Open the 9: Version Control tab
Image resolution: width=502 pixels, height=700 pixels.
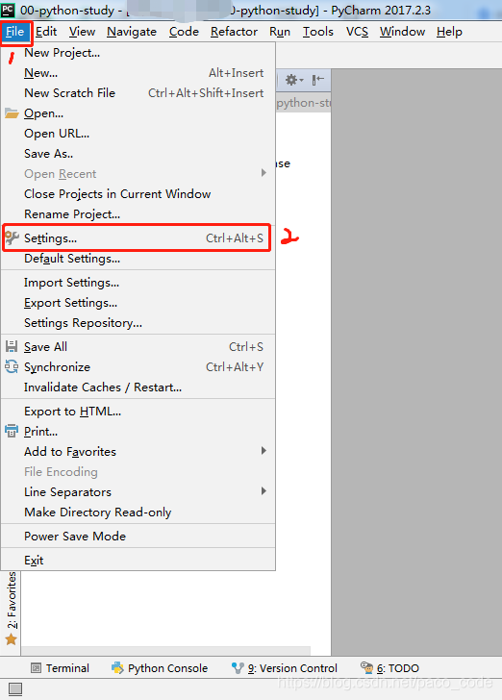coord(285,668)
